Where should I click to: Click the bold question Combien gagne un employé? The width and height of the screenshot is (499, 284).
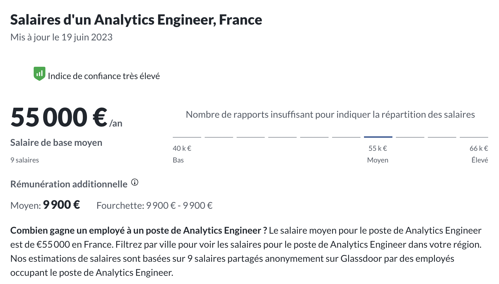tap(139, 230)
